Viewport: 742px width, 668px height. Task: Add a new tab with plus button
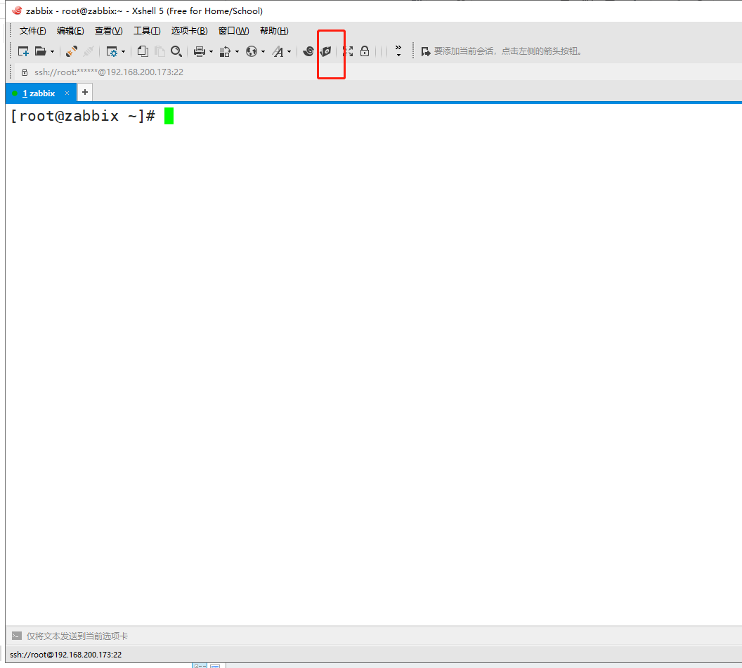84,92
